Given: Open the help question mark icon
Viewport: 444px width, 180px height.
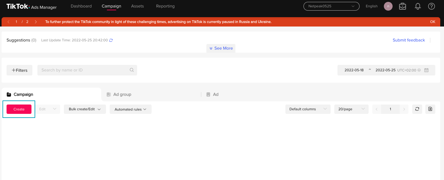Looking at the screenshot, I should click(x=432, y=6).
